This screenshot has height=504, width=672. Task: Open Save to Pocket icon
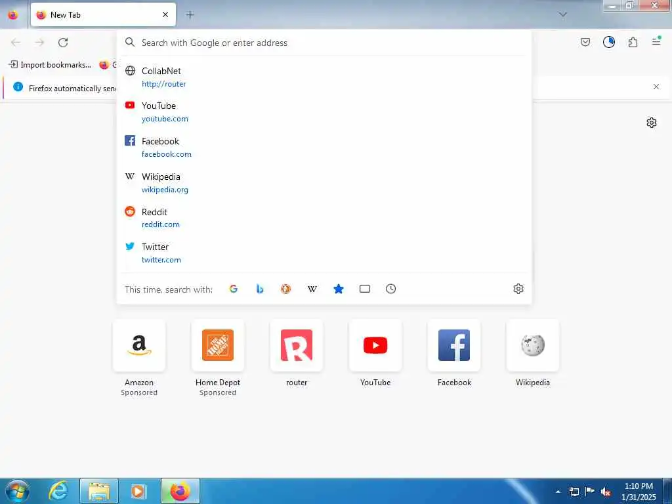click(585, 42)
